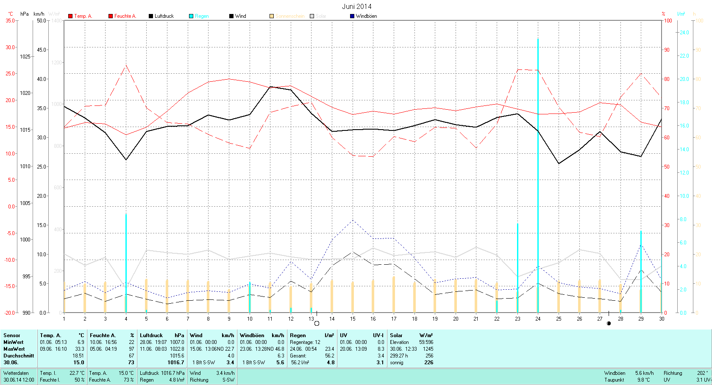Image resolution: width=712 pixels, height=385 pixels.
Task: Click the new moon symbol below day 27
Action: pyautogui.click(x=609, y=323)
